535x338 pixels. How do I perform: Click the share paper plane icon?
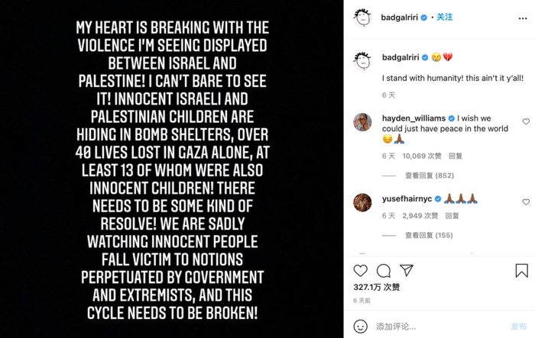coord(407,271)
